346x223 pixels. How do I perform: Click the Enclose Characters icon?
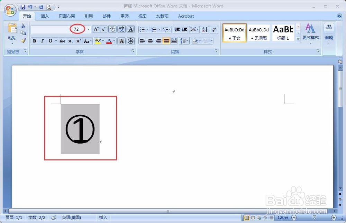(x=130, y=41)
